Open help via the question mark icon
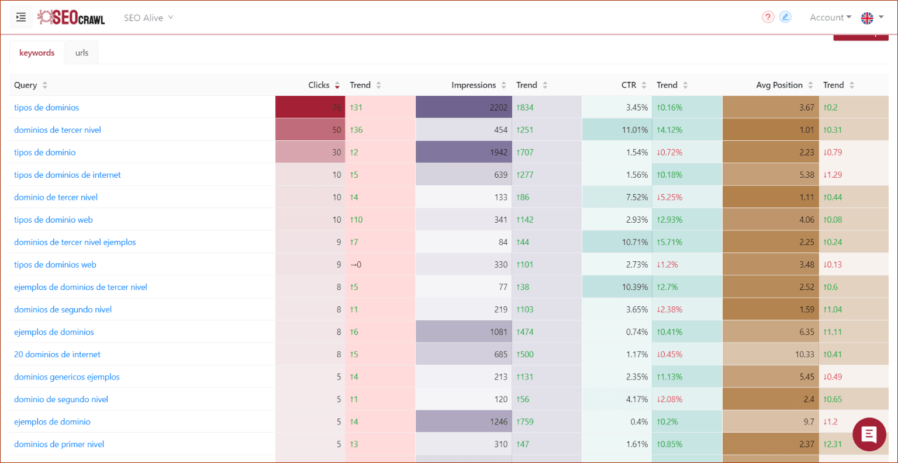This screenshot has height=463, width=898. click(768, 17)
